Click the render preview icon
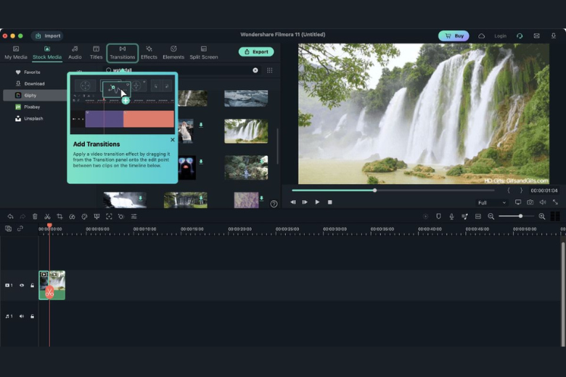The height and width of the screenshot is (377, 566). click(425, 217)
